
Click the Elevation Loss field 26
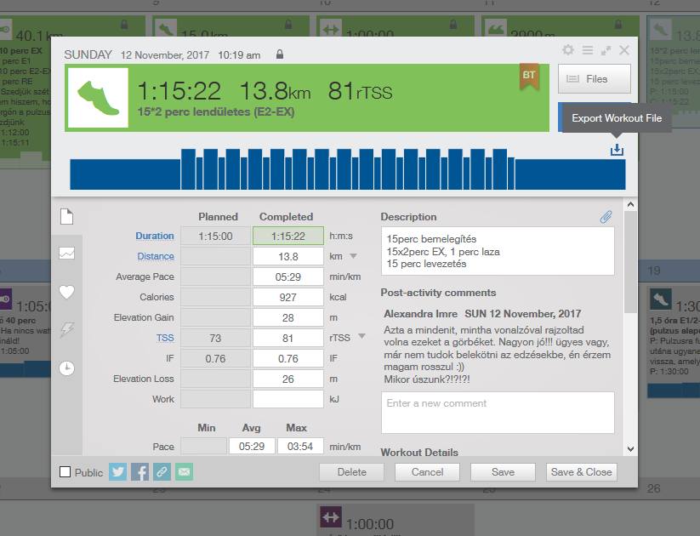tap(288, 379)
